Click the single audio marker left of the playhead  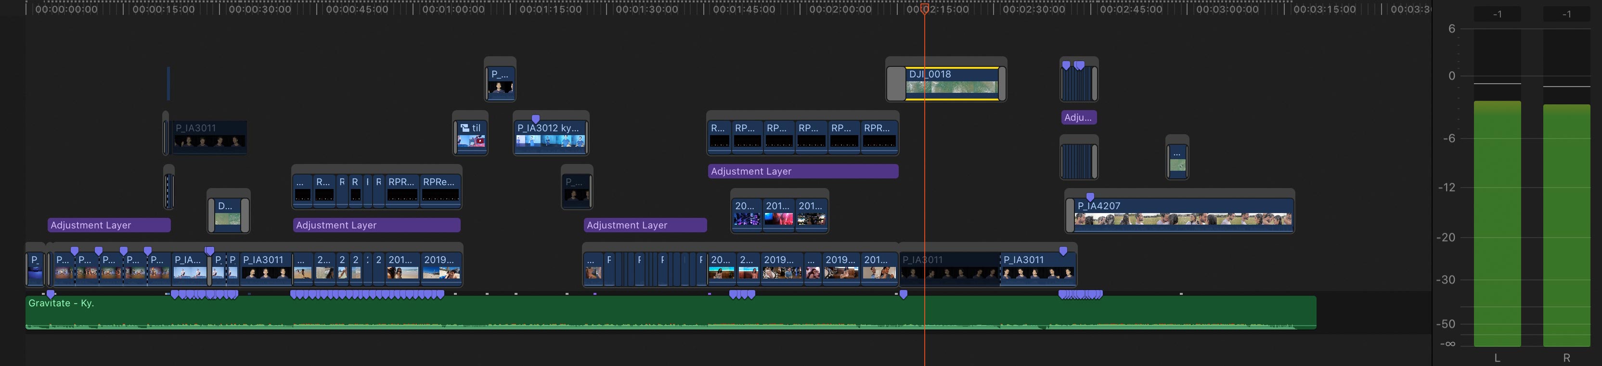[904, 294]
